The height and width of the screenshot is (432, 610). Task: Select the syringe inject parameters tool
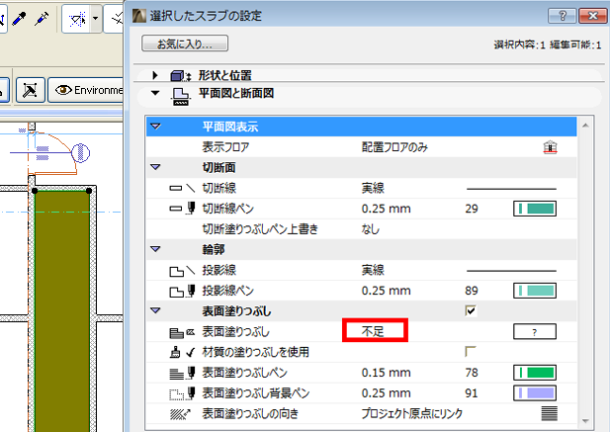pyautogui.click(x=42, y=18)
